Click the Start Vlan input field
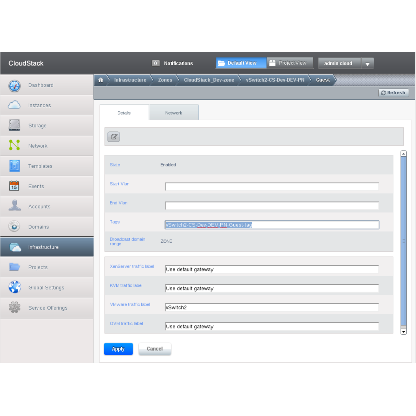 point(272,187)
